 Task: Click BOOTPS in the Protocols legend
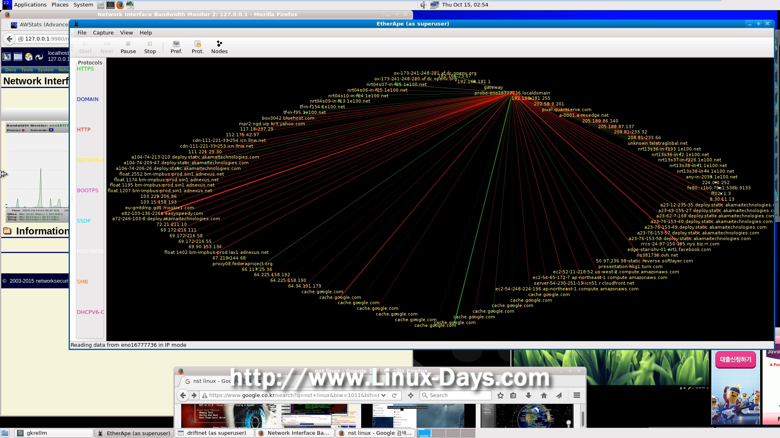pyautogui.click(x=87, y=190)
